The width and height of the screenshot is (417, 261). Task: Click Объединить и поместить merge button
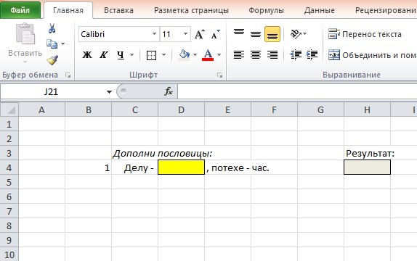[x=372, y=55]
